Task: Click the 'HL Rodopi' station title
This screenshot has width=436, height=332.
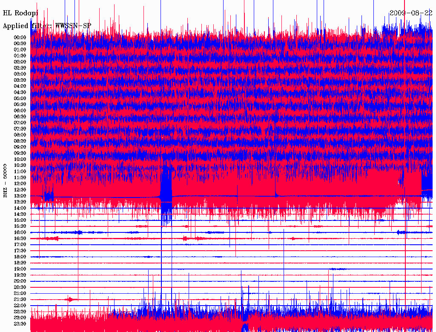Action: coord(20,13)
